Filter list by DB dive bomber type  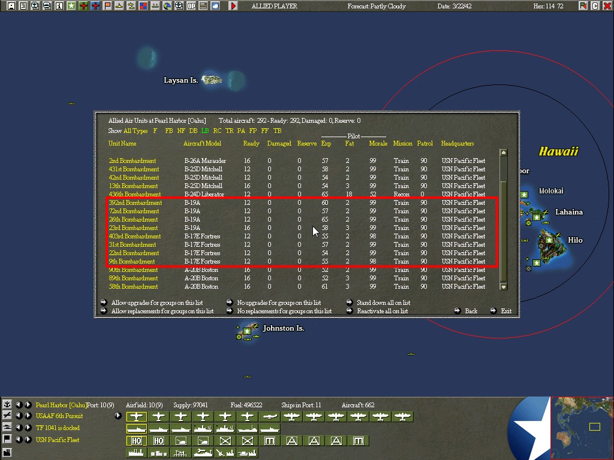click(193, 131)
